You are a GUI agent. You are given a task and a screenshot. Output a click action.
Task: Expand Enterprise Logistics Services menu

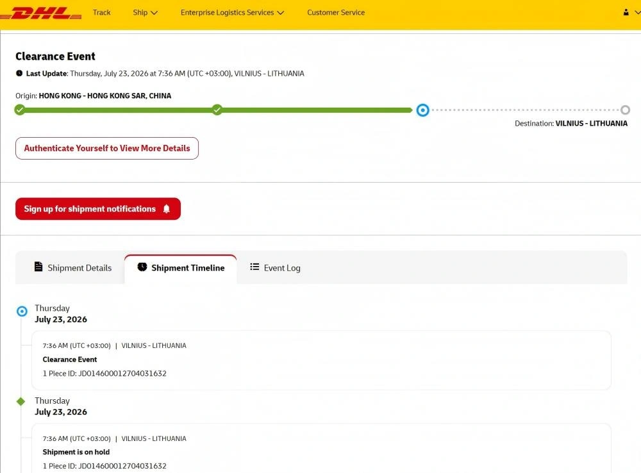pyautogui.click(x=232, y=13)
